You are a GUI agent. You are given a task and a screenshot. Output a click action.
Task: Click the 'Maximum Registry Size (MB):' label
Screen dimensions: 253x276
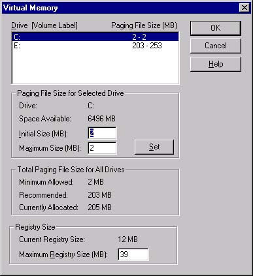coord(63,254)
